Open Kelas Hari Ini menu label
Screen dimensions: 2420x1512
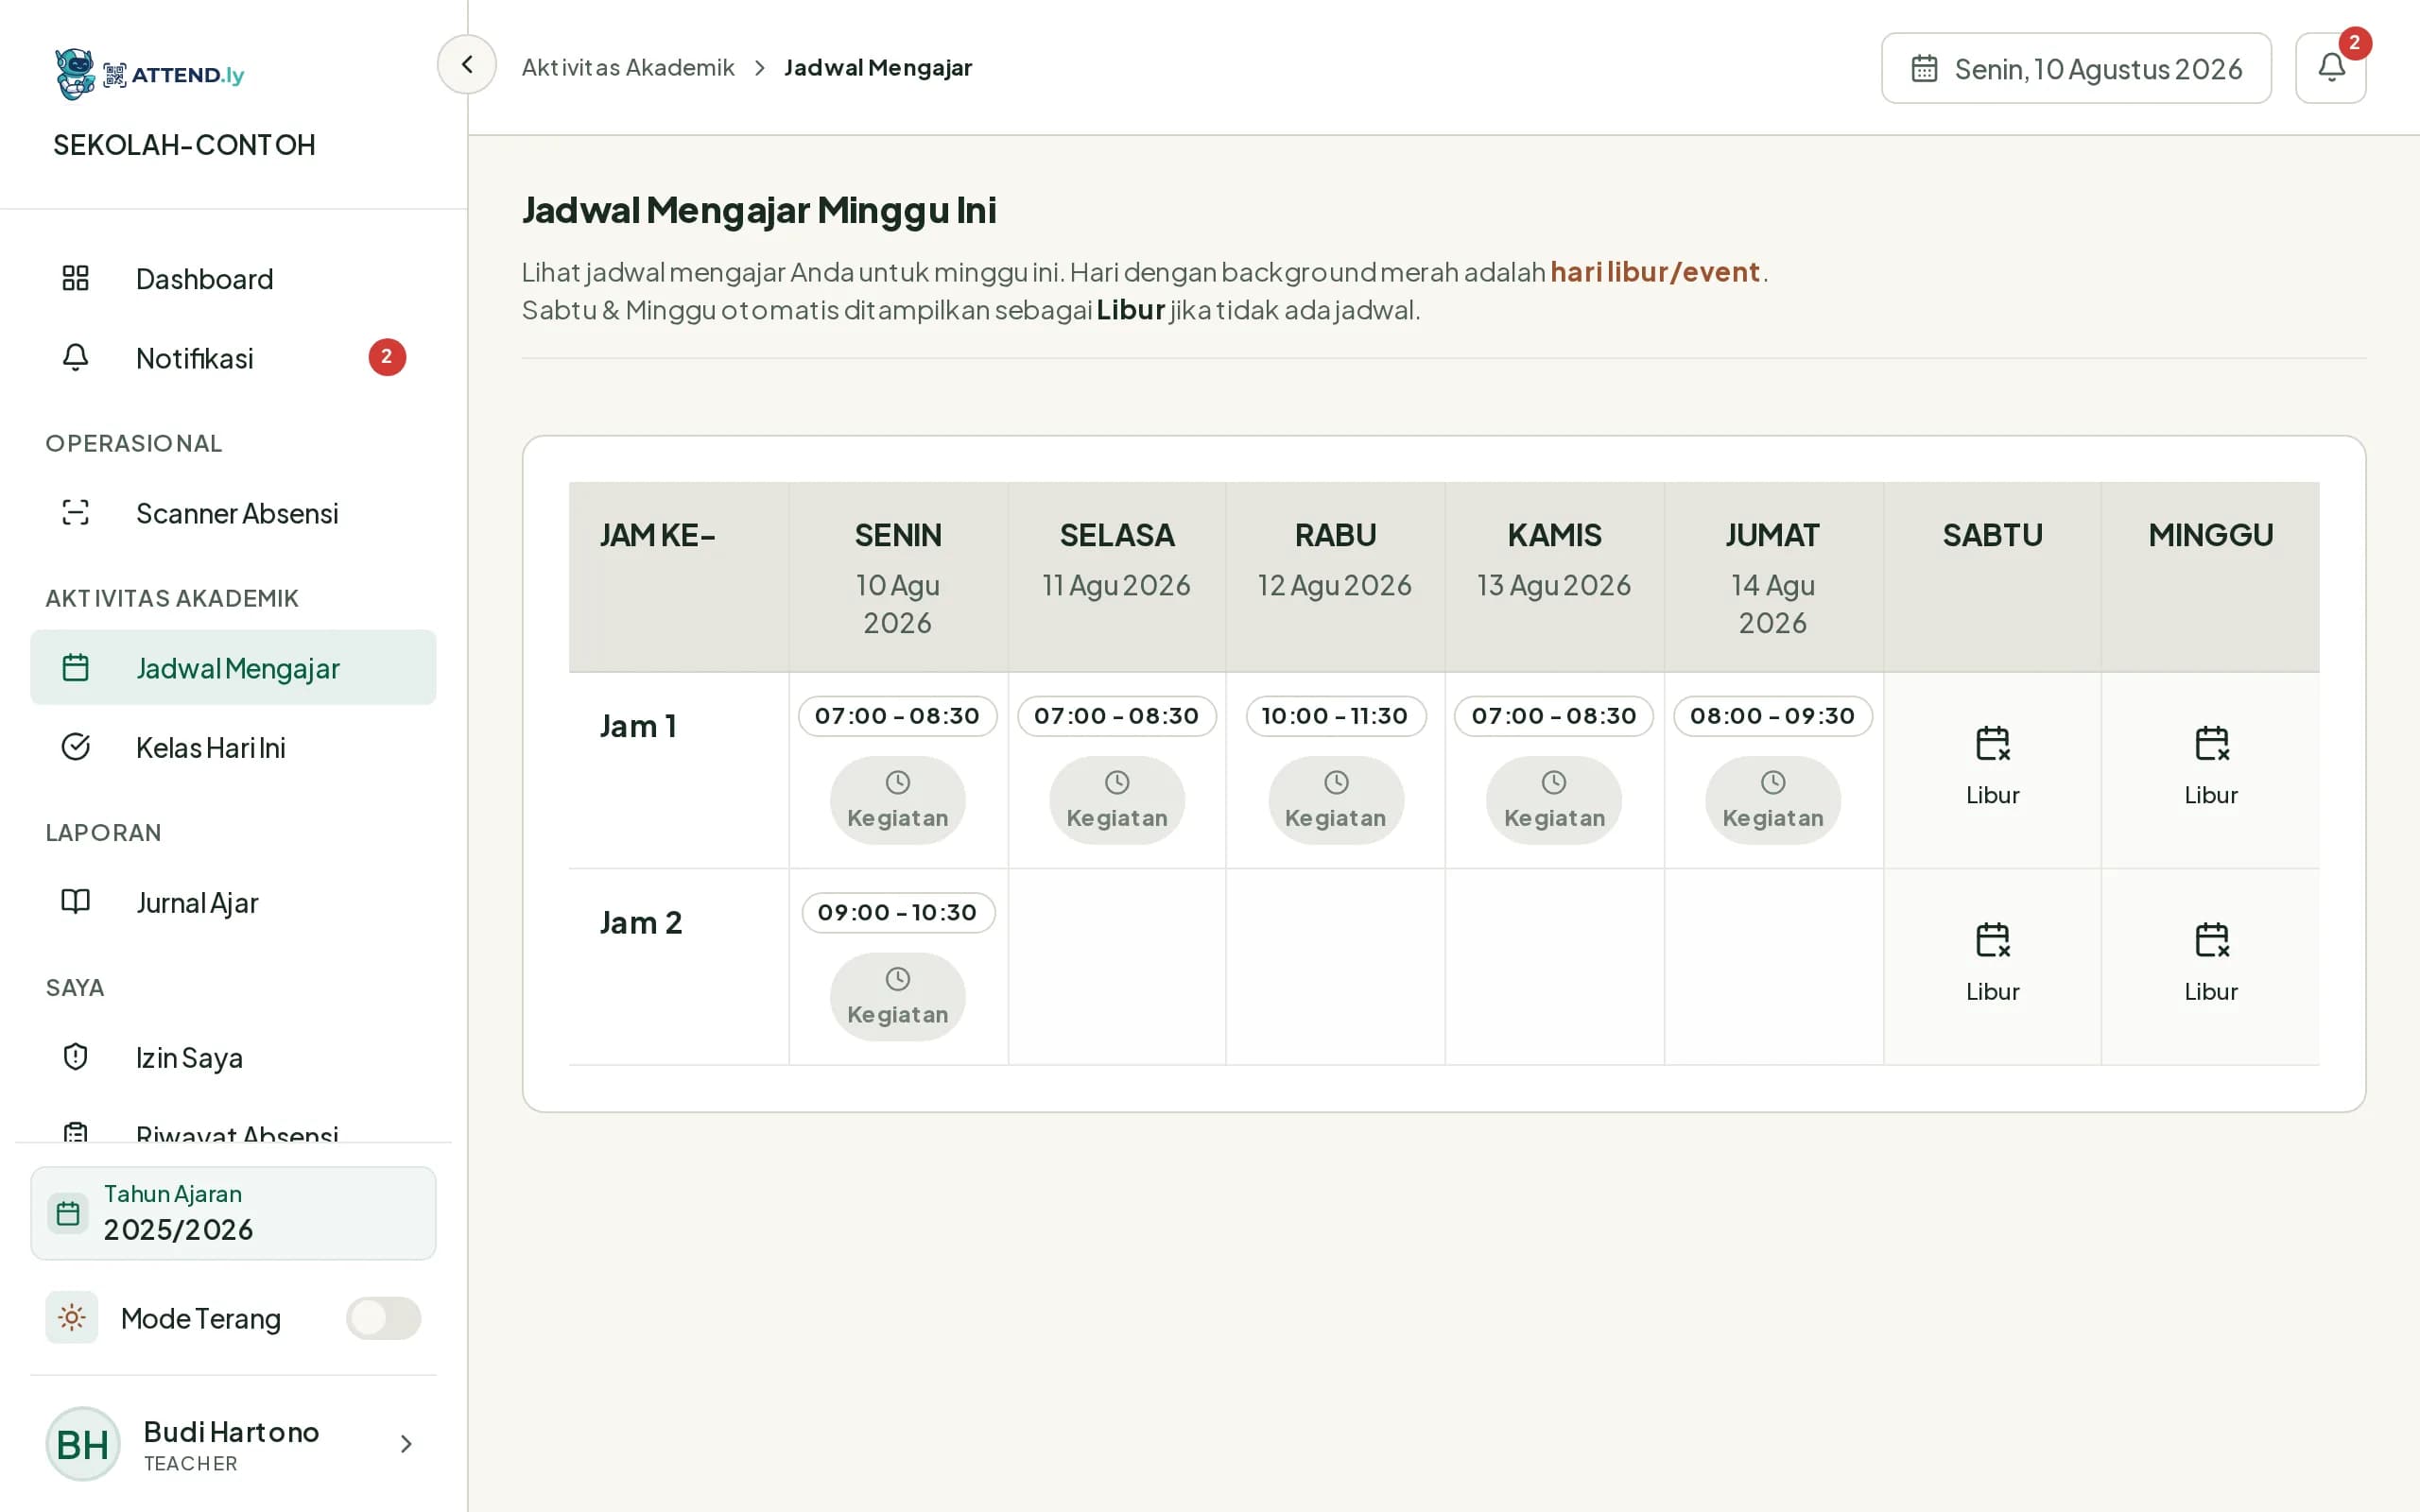coord(211,747)
